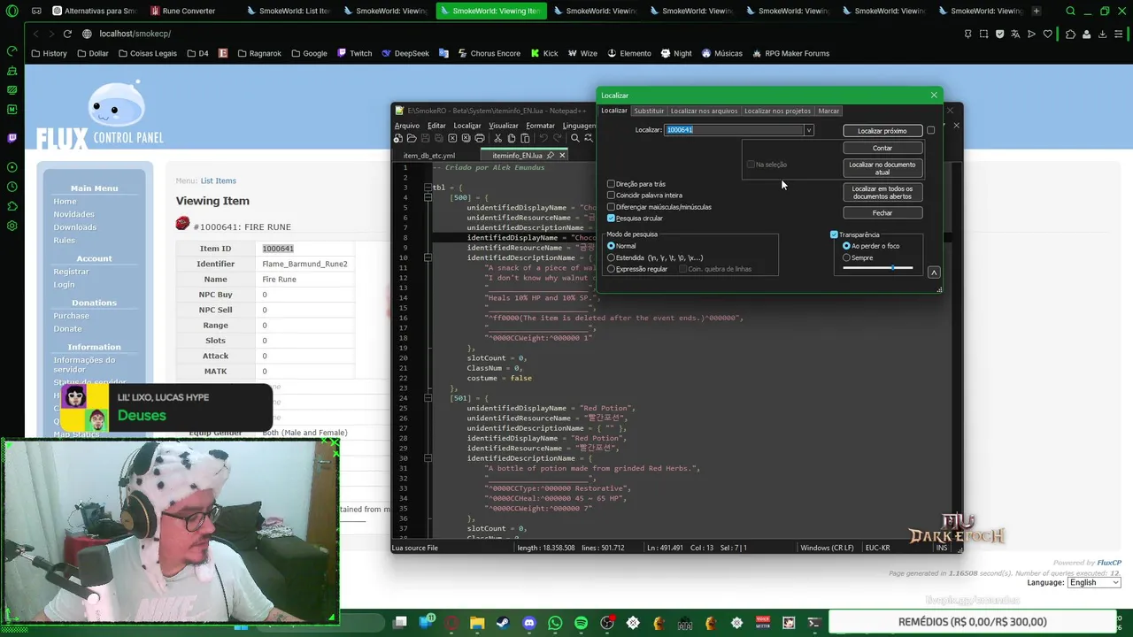Collapse the fold marker at code line 24
1133x637 pixels.
click(x=428, y=398)
